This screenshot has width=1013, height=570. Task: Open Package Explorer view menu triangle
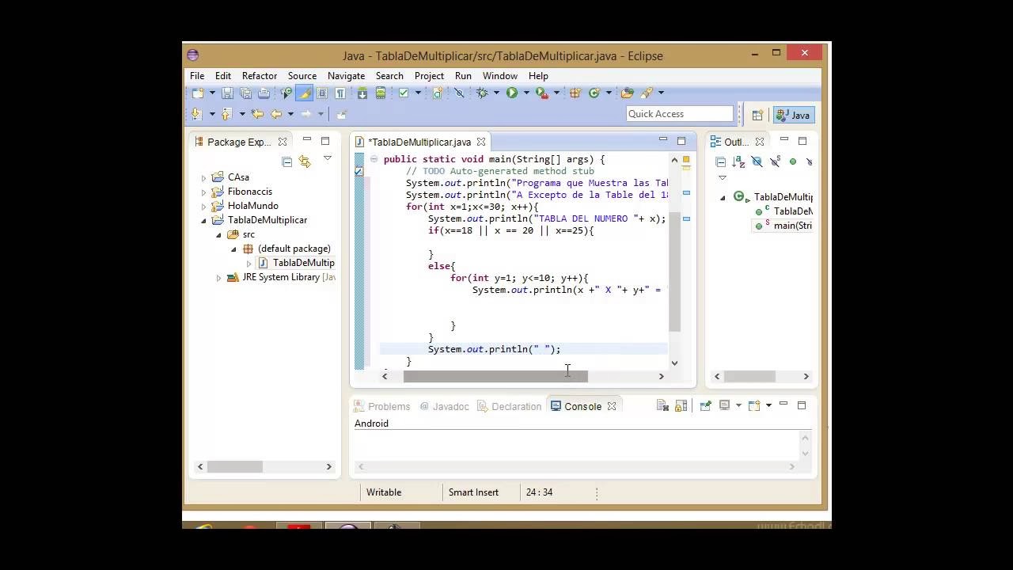[328, 158]
